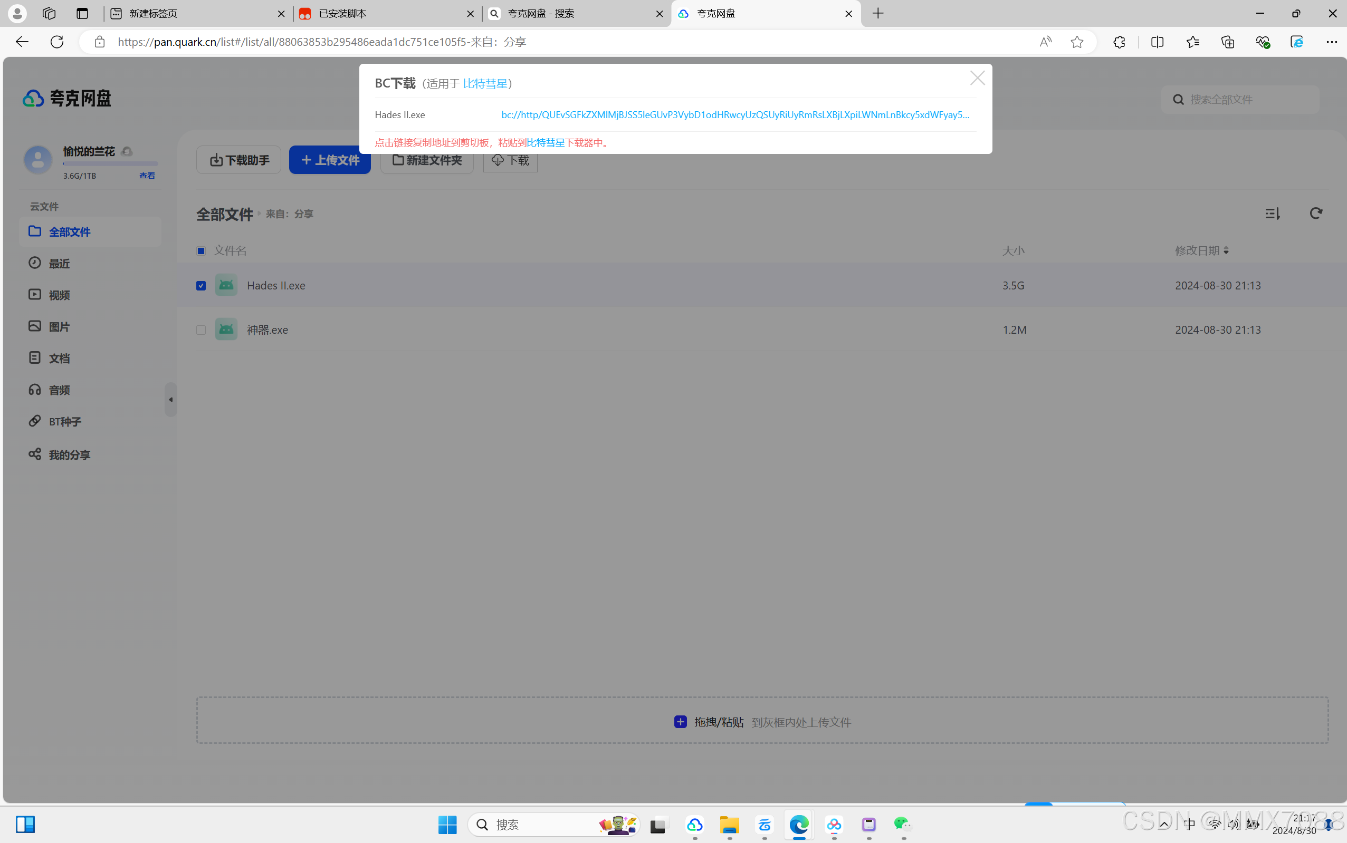
Task: Click the 下载助手 button
Action: (x=239, y=160)
